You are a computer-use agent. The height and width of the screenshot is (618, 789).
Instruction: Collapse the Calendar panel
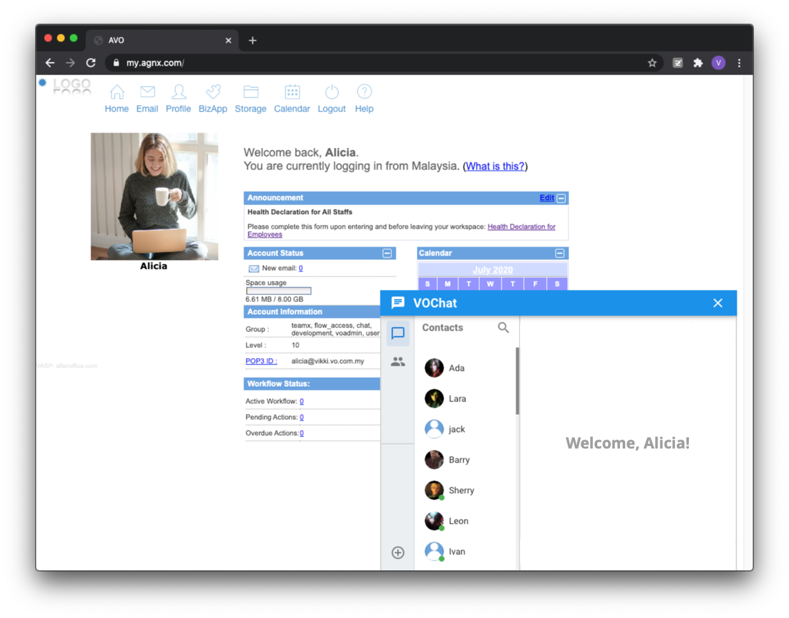click(x=560, y=254)
